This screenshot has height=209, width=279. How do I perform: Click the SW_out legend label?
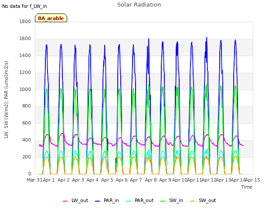click(208, 200)
